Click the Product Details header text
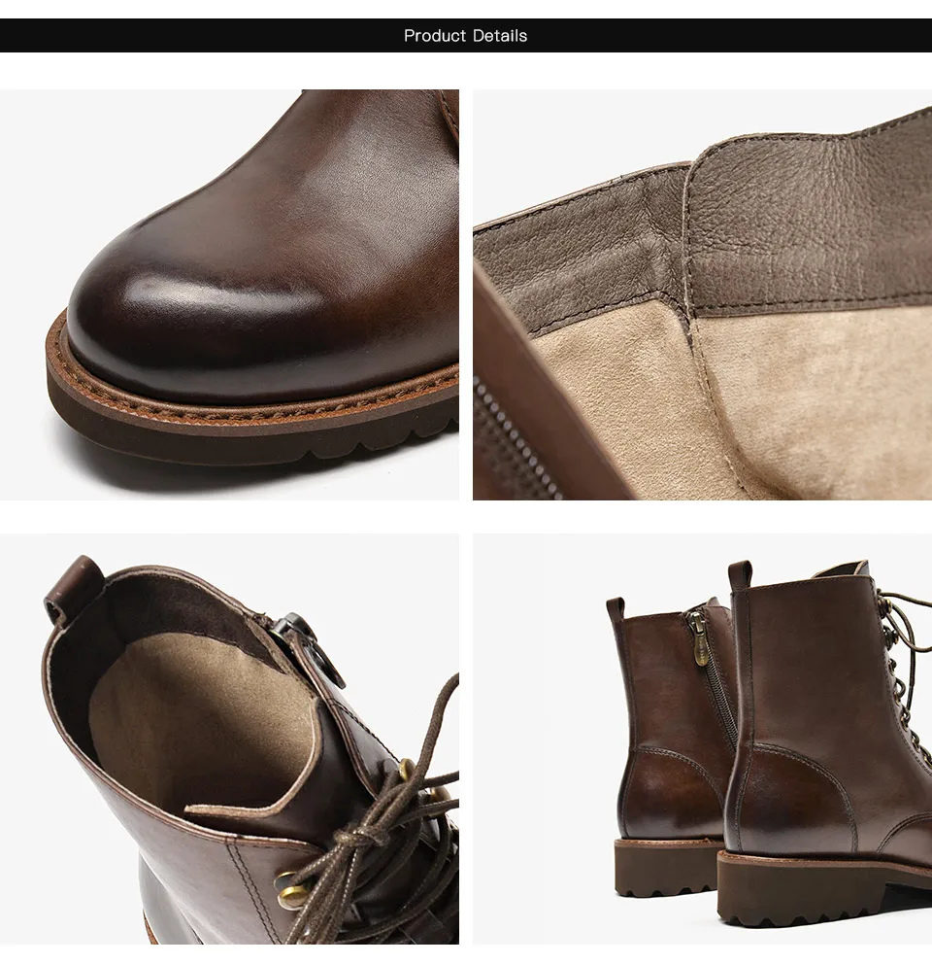Viewport: 932px width, 964px height. tap(465, 36)
